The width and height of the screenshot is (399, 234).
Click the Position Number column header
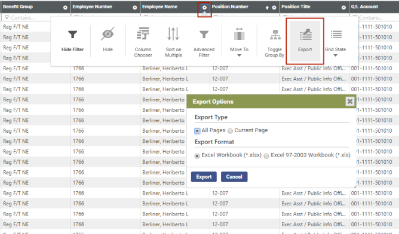click(x=230, y=7)
